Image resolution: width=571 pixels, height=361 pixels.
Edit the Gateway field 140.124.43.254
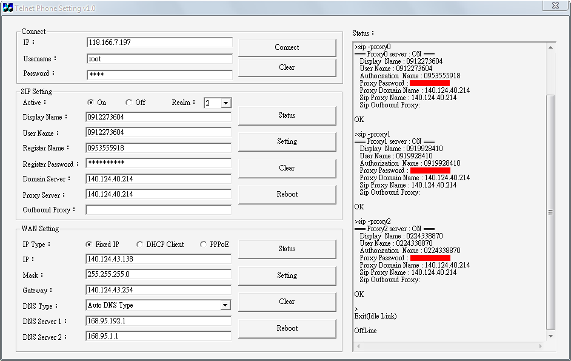tap(158, 290)
